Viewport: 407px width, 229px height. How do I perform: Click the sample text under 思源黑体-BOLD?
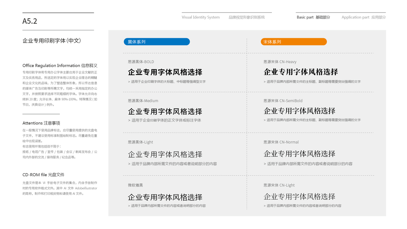(x=165, y=72)
